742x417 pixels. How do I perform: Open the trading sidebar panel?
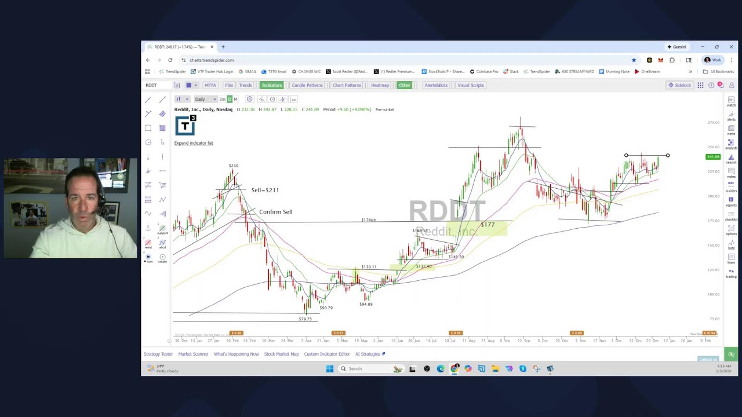[x=731, y=272]
